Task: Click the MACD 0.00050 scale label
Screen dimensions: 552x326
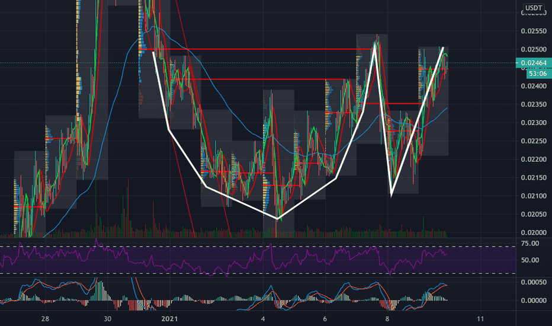Action: 534,282
